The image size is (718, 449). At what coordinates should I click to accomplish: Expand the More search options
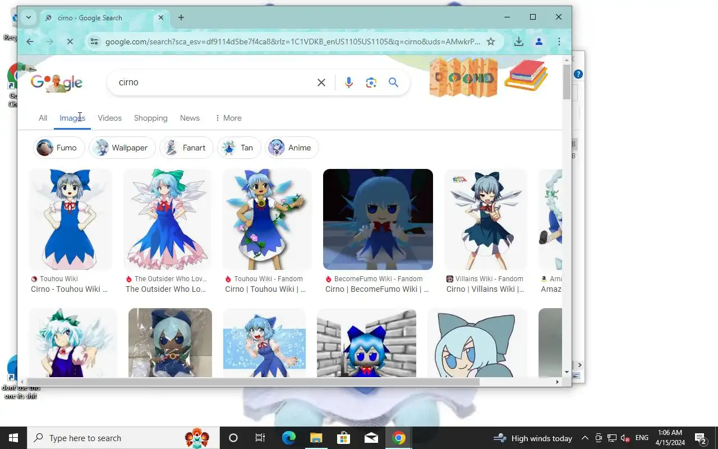pos(228,118)
